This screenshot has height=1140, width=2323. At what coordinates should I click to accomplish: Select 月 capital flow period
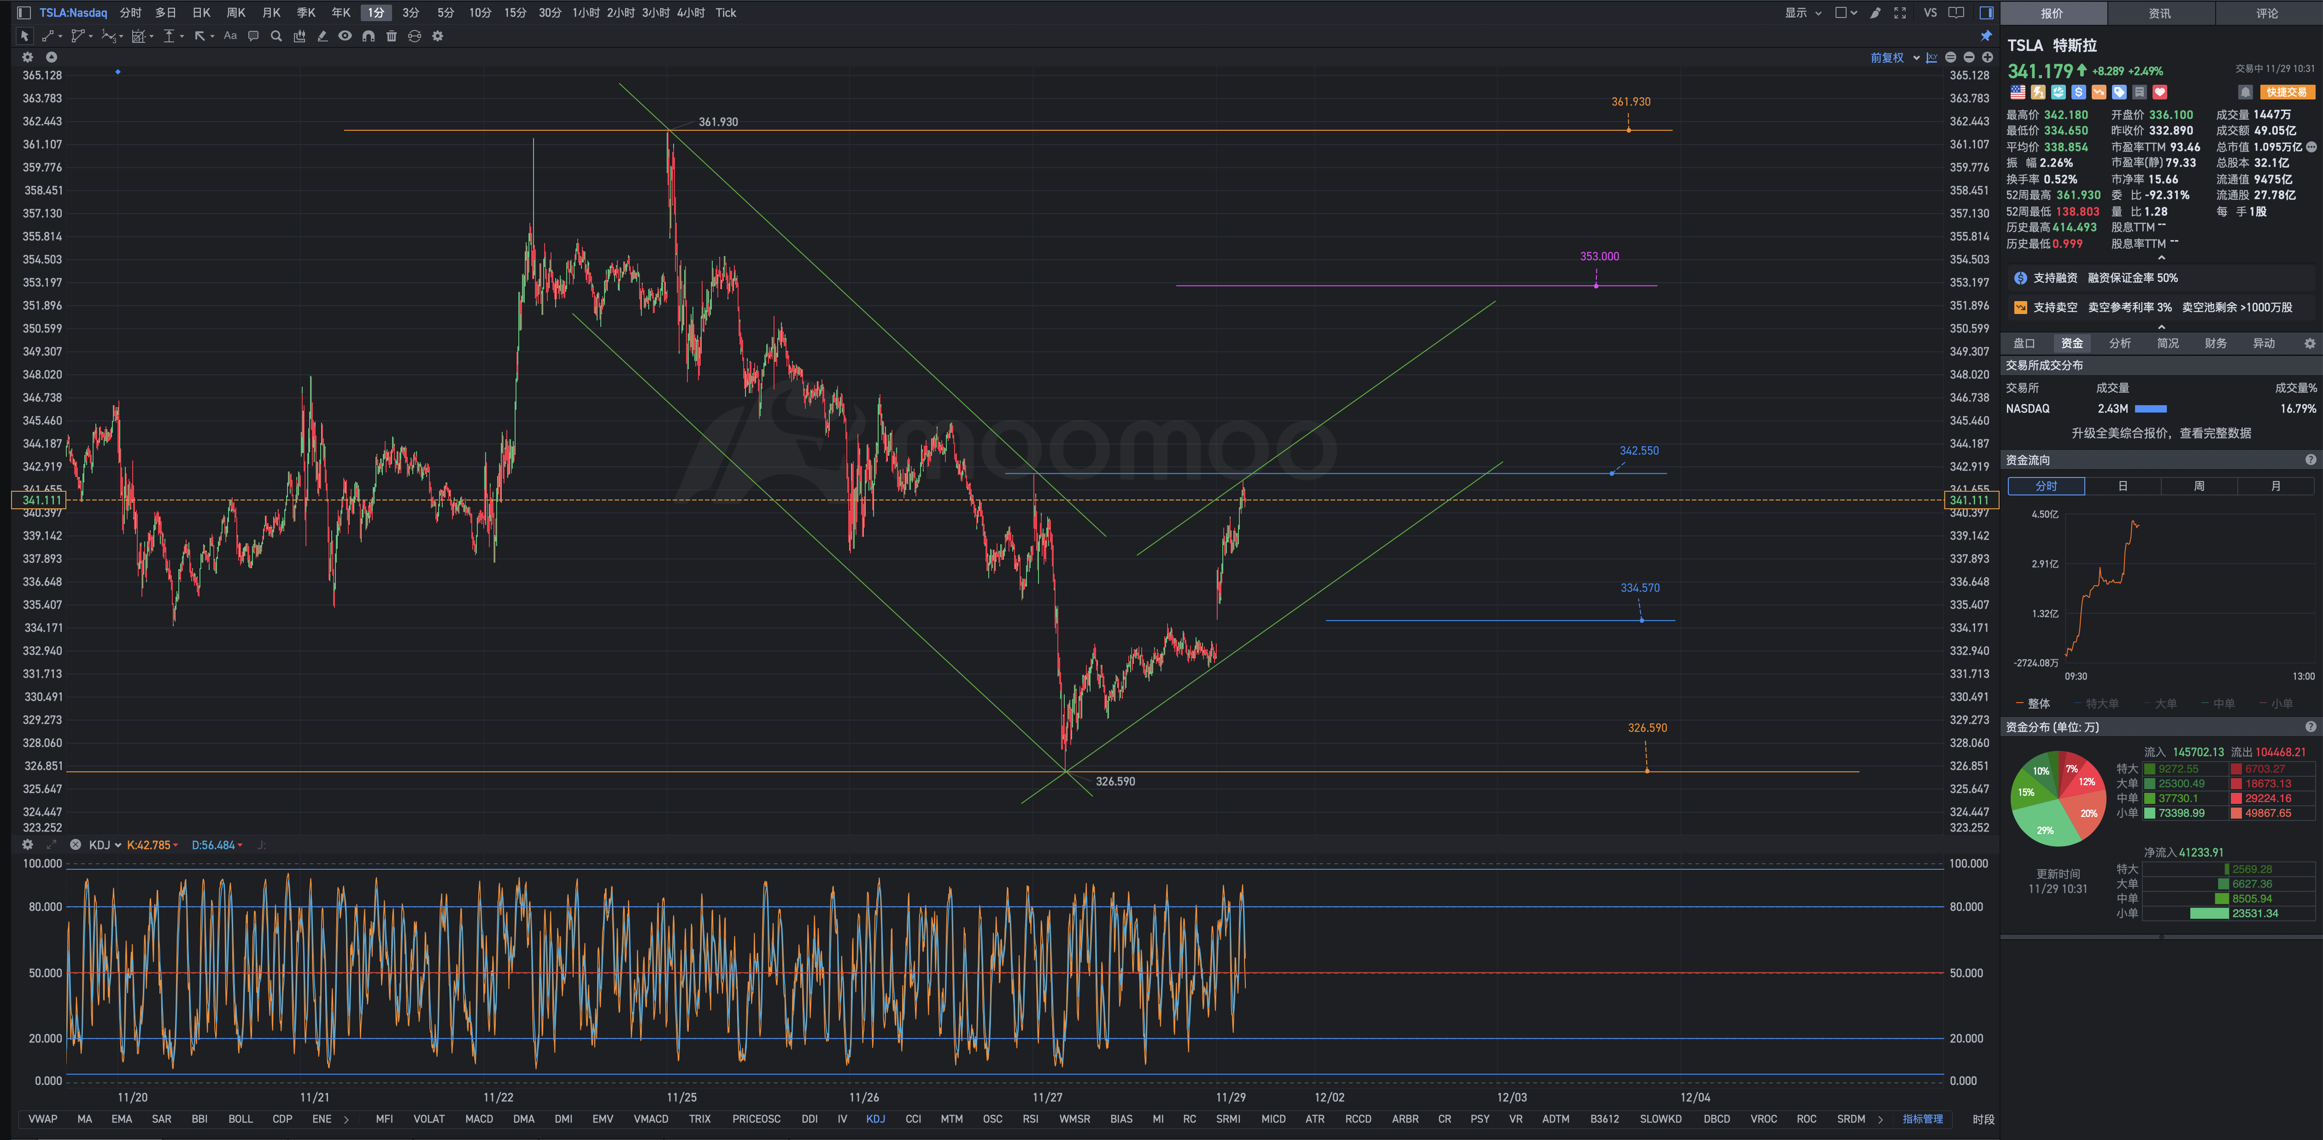click(x=2276, y=487)
